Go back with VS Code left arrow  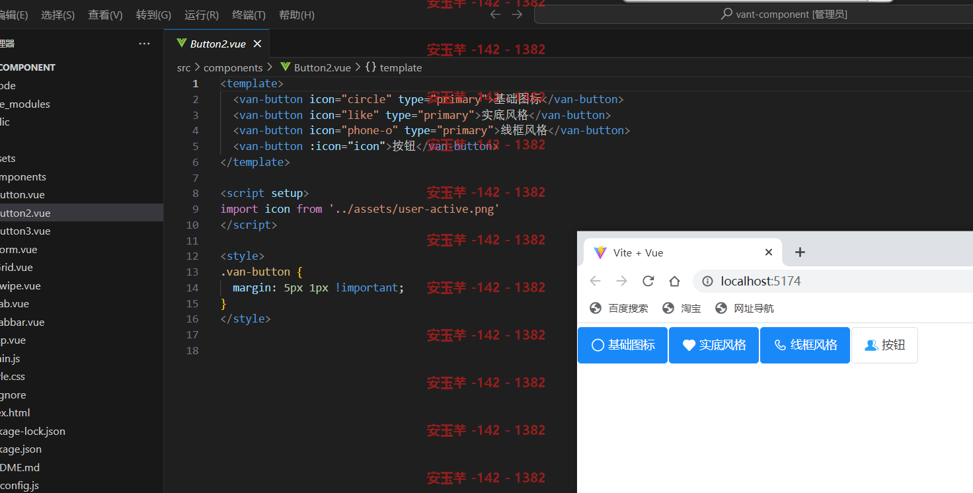(495, 15)
